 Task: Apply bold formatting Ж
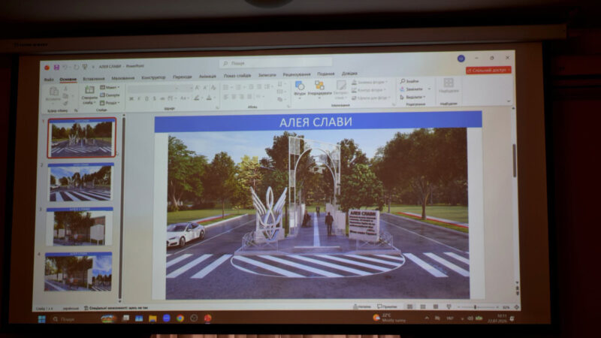pos(131,98)
